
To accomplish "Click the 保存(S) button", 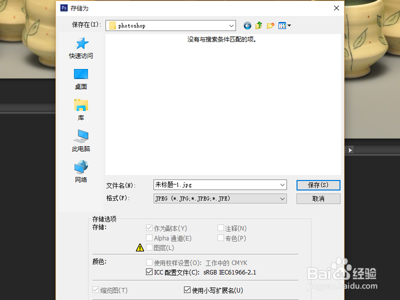I will 318,185.
